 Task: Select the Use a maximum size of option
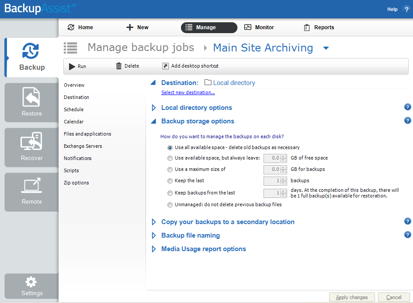click(x=170, y=170)
